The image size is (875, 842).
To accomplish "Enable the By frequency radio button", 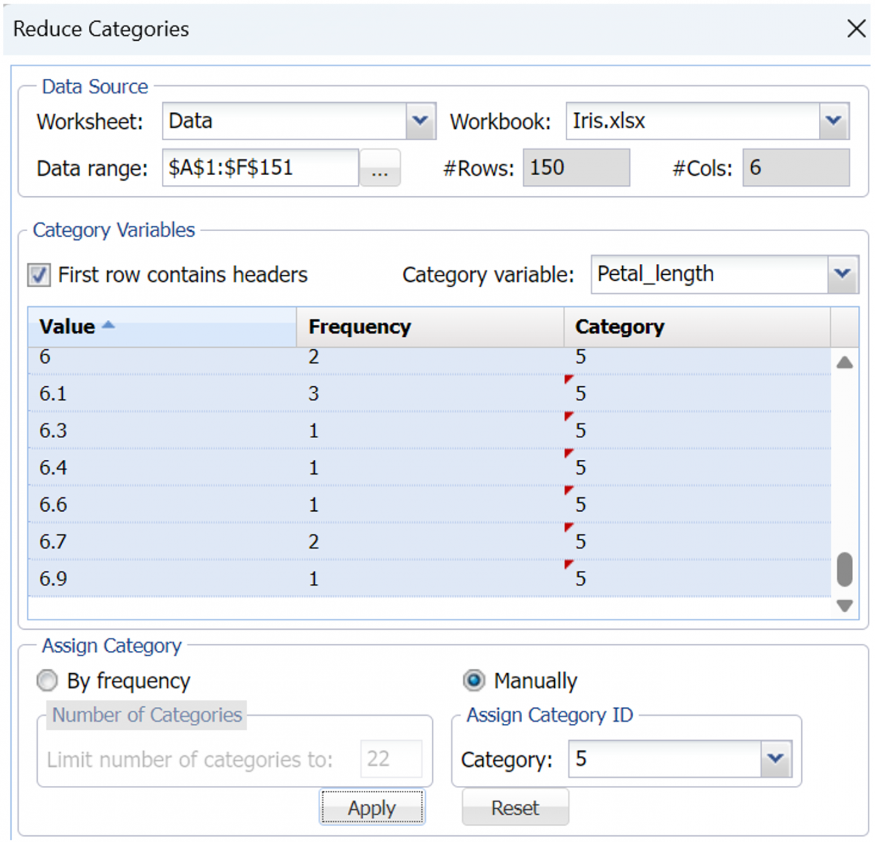I will [x=47, y=680].
